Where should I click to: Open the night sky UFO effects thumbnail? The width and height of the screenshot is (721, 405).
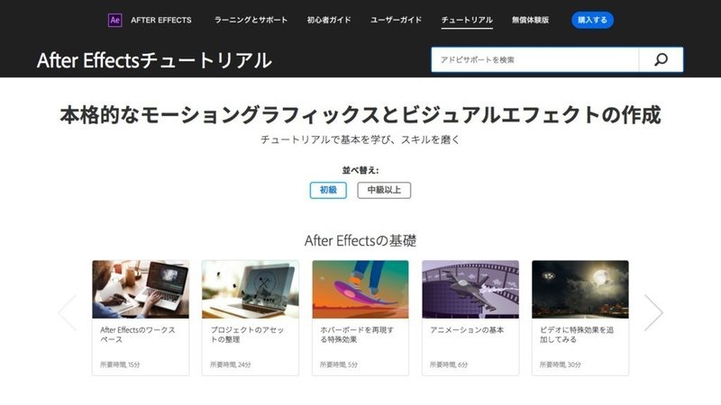(x=580, y=289)
